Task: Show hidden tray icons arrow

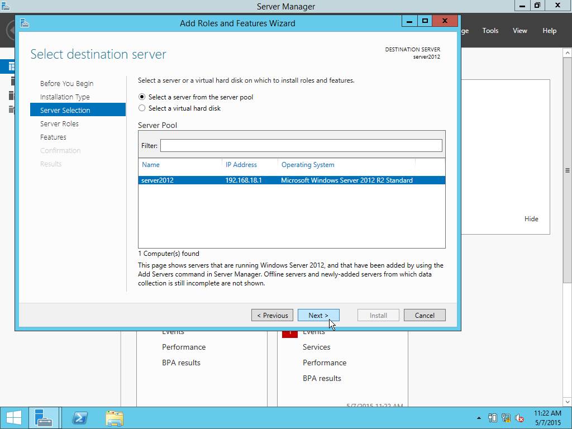Action: (x=479, y=418)
